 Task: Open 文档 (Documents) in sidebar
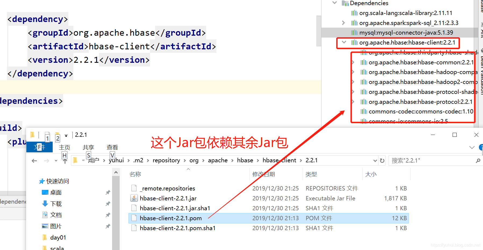(x=52, y=215)
